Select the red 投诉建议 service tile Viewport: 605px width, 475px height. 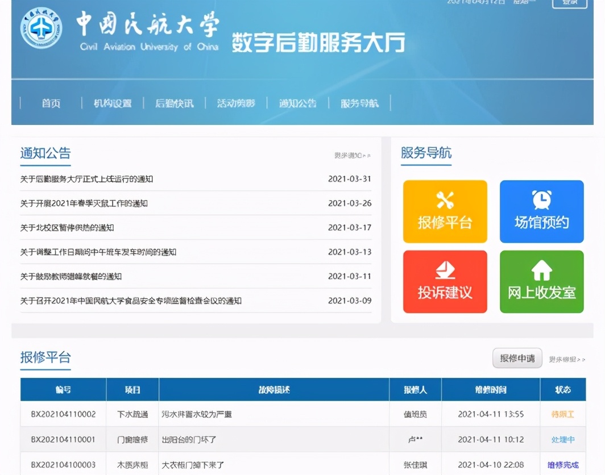pos(445,281)
